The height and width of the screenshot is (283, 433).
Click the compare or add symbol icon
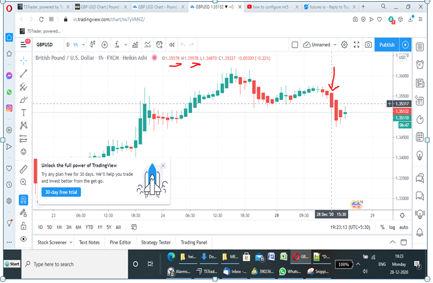click(x=104, y=45)
